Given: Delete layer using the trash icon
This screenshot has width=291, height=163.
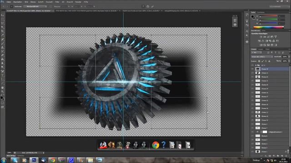Looking at the screenshot, I should [286, 156].
